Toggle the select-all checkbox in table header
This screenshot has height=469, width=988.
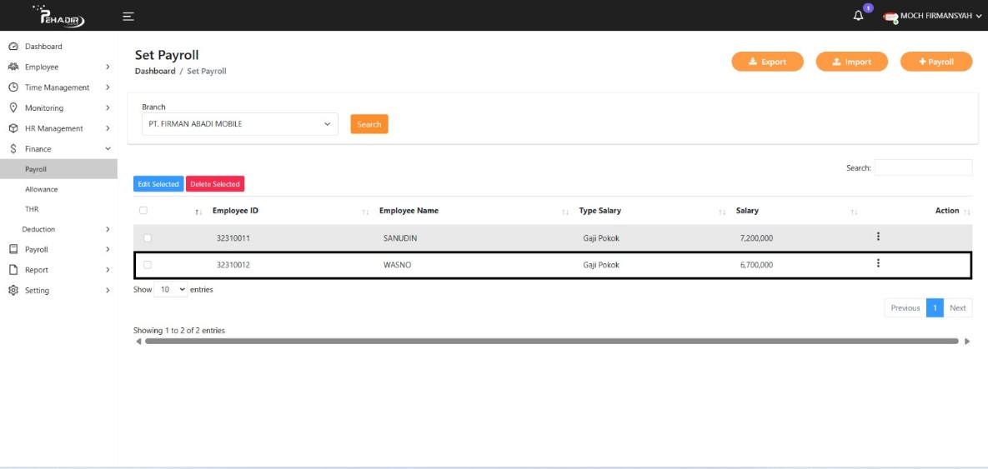pos(143,211)
